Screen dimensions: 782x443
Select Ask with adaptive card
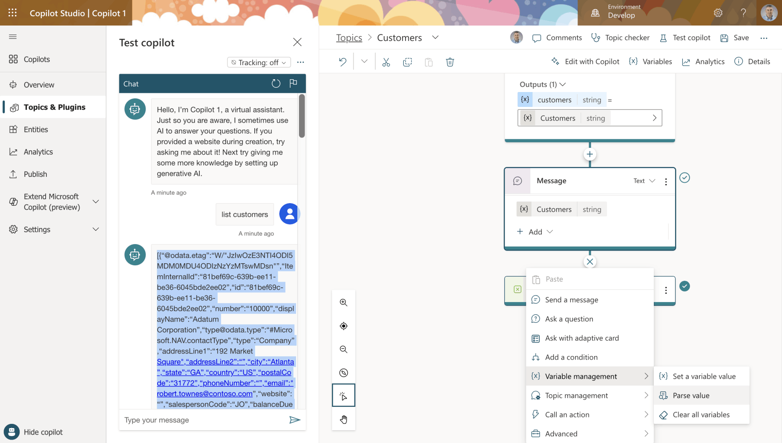[589, 338]
